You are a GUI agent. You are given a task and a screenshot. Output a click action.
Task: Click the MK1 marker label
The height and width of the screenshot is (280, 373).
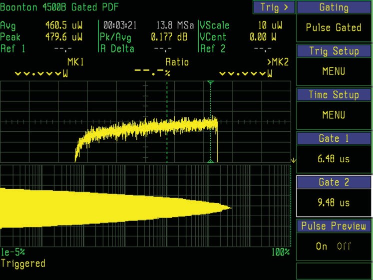pyautogui.click(x=75, y=62)
